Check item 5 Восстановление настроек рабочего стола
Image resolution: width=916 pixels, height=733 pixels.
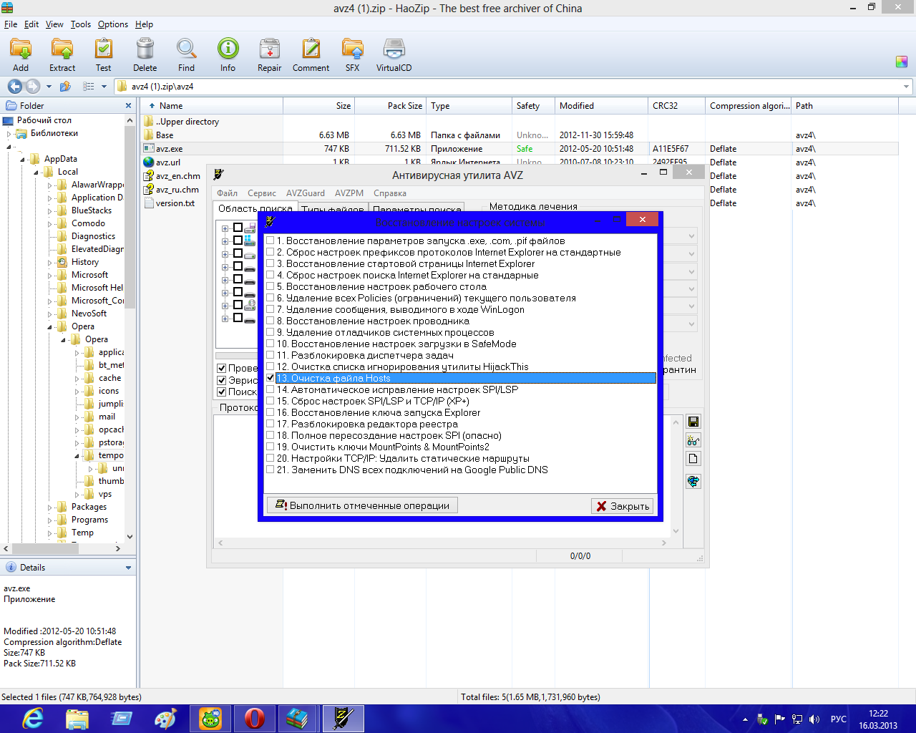tap(271, 286)
